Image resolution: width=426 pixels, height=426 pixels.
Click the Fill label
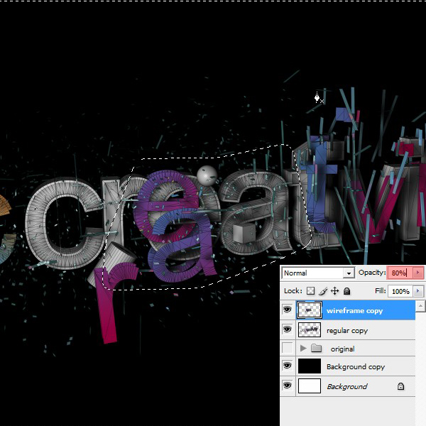coord(381,290)
